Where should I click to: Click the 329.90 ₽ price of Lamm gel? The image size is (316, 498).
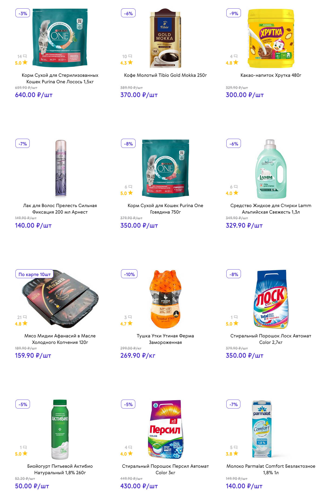tap(244, 225)
